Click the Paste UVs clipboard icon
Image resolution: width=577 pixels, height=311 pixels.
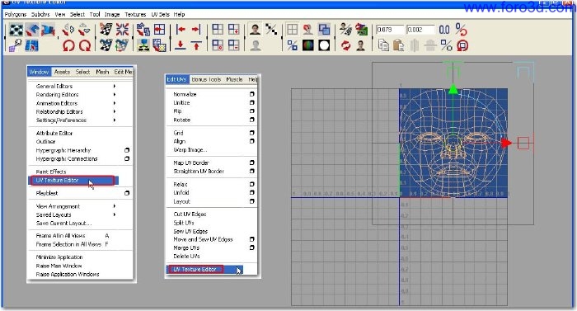399,45
